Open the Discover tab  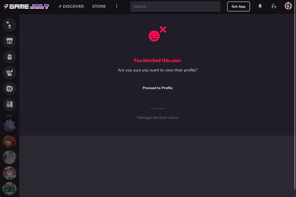71,7
